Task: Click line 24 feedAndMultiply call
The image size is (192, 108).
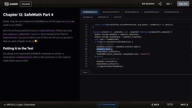Action: point(123,54)
